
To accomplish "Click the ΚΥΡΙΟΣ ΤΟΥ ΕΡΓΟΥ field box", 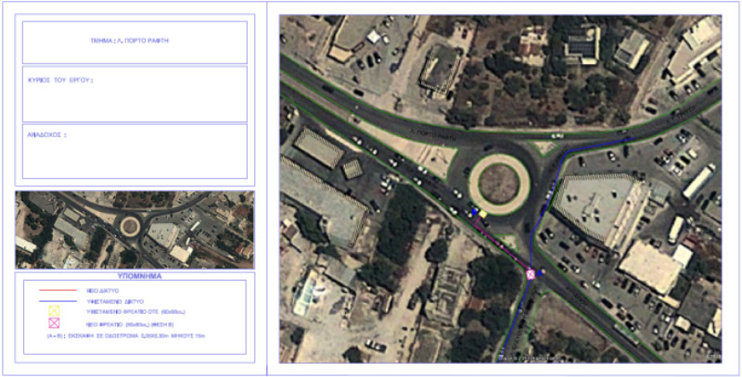I will click(x=134, y=93).
